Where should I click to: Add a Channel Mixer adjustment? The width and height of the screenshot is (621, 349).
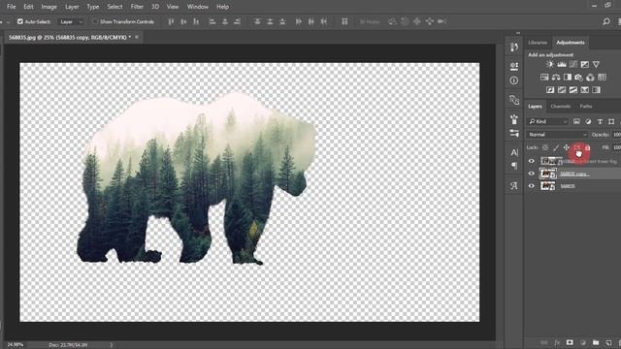click(591, 78)
